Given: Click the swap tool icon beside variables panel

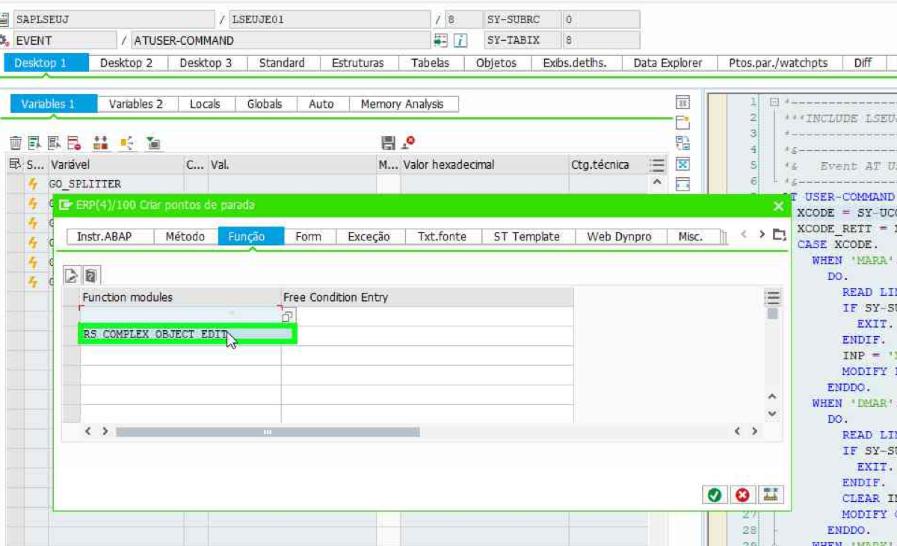Looking at the screenshot, I should (682, 143).
